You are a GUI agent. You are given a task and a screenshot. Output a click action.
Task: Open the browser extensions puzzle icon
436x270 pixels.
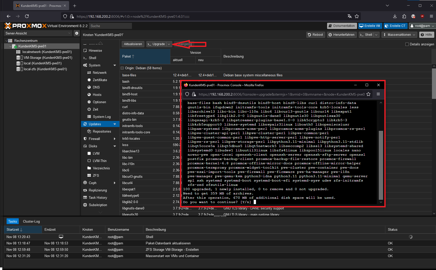(x=404, y=16)
